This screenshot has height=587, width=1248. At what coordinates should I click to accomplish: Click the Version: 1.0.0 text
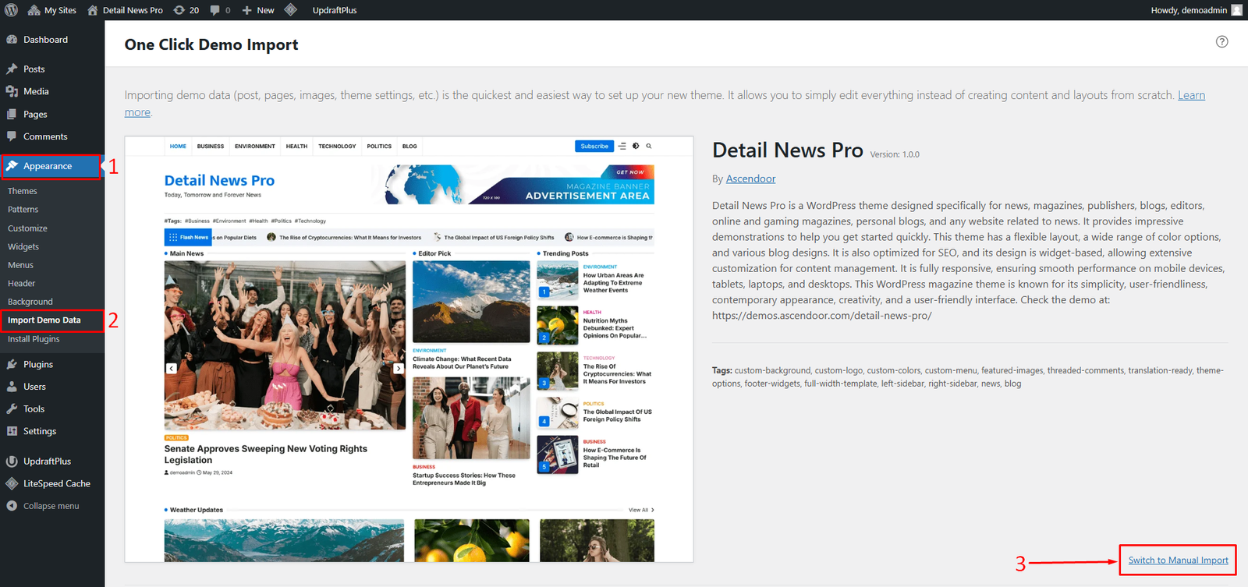point(895,154)
